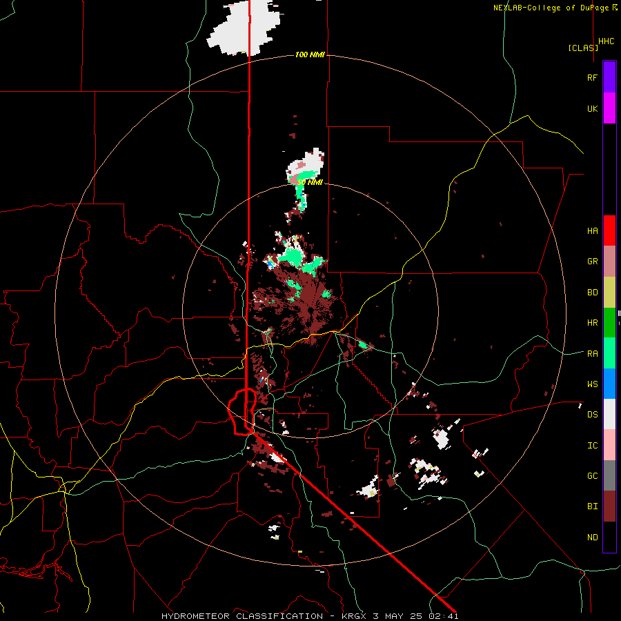The height and width of the screenshot is (621, 621).
Task: Click the IC legend label
Action: tap(592, 446)
